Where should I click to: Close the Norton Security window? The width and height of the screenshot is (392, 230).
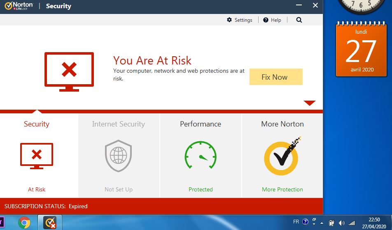point(315,5)
